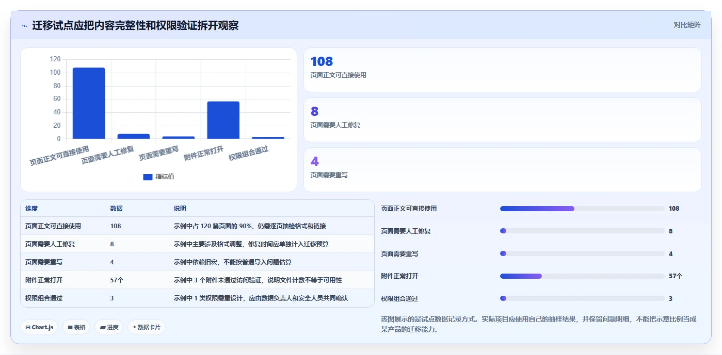
Task: Click the 57个 value beside progress bar
Action: [x=676, y=276]
